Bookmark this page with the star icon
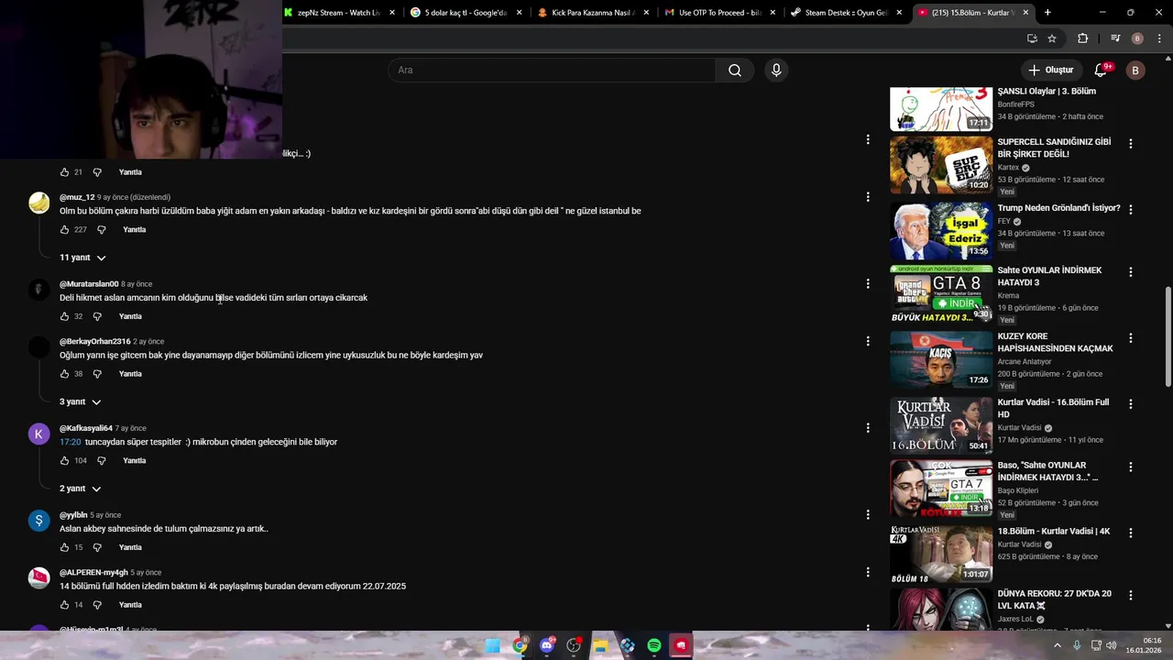This screenshot has width=1173, height=660. [1052, 38]
